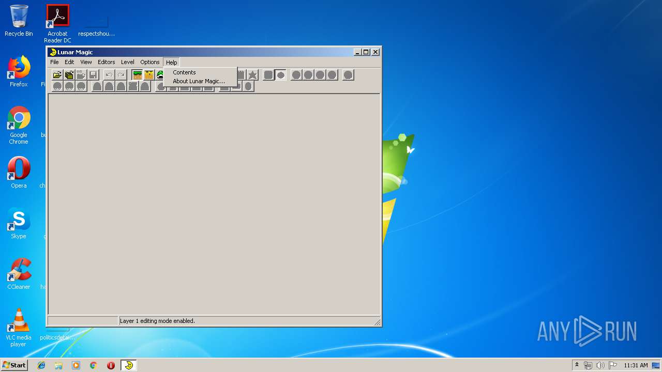Open Windows Media Player from the taskbar
The height and width of the screenshot is (372, 662).
coord(76,365)
